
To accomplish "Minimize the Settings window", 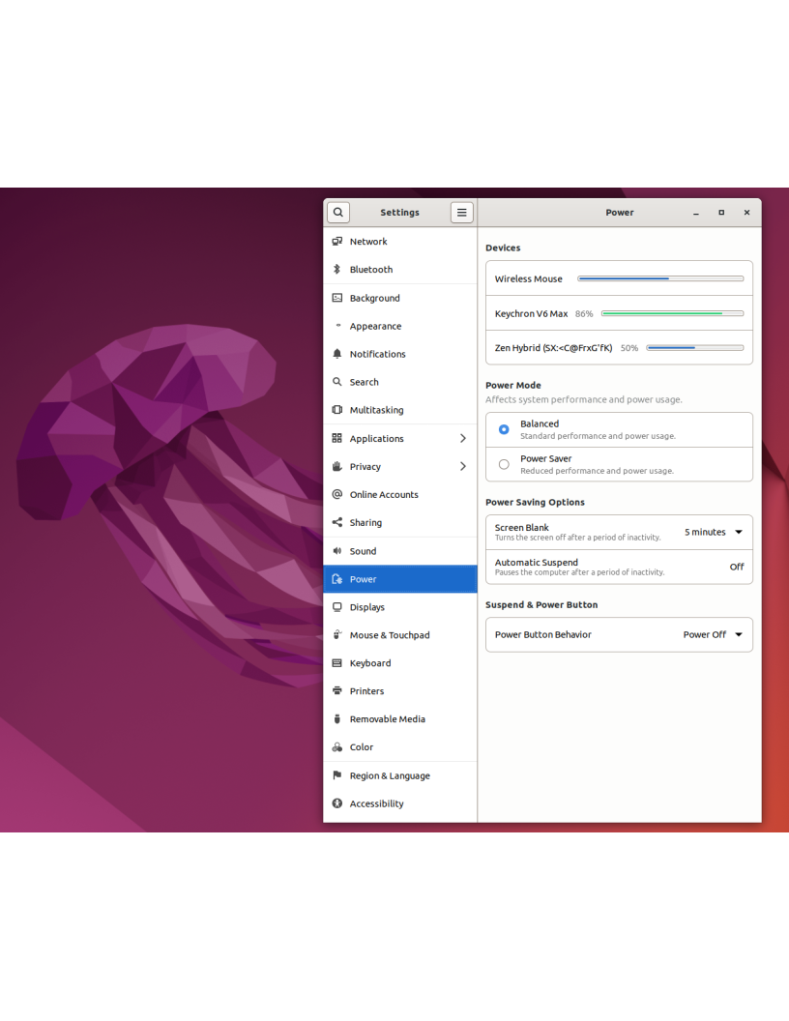I will pos(696,213).
